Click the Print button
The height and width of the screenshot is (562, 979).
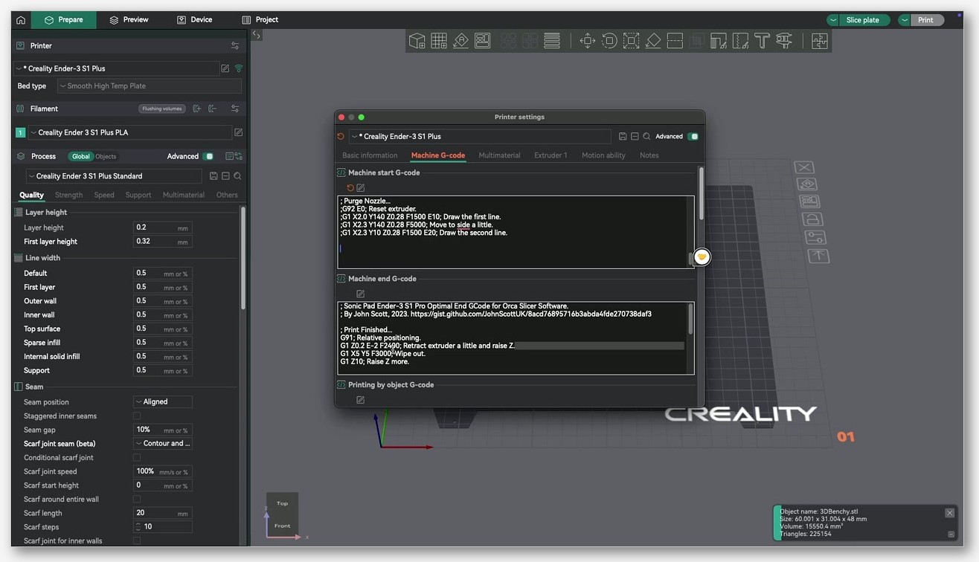click(x=928, y=20)
